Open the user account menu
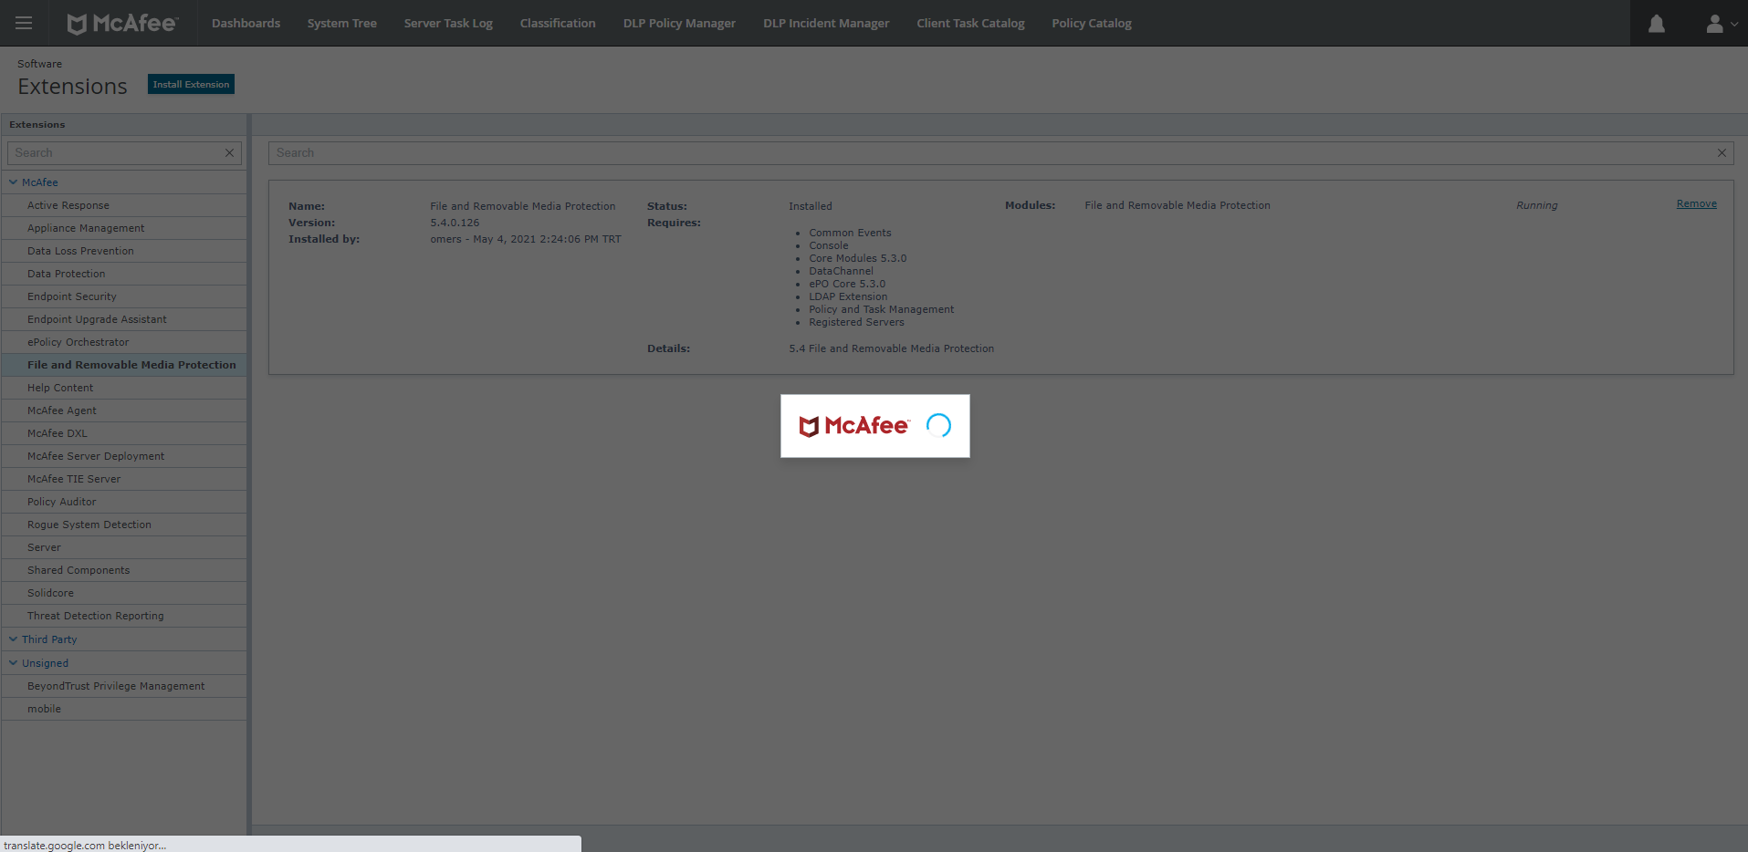The width and height of the screenshot is (1748, 852). click(1722, 24)
